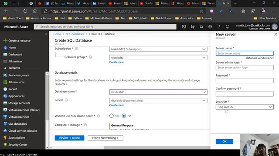Click Virtual machines (classic) icon
The height and width of the screenshot is (156, 279).
click(x=5, y=110)
